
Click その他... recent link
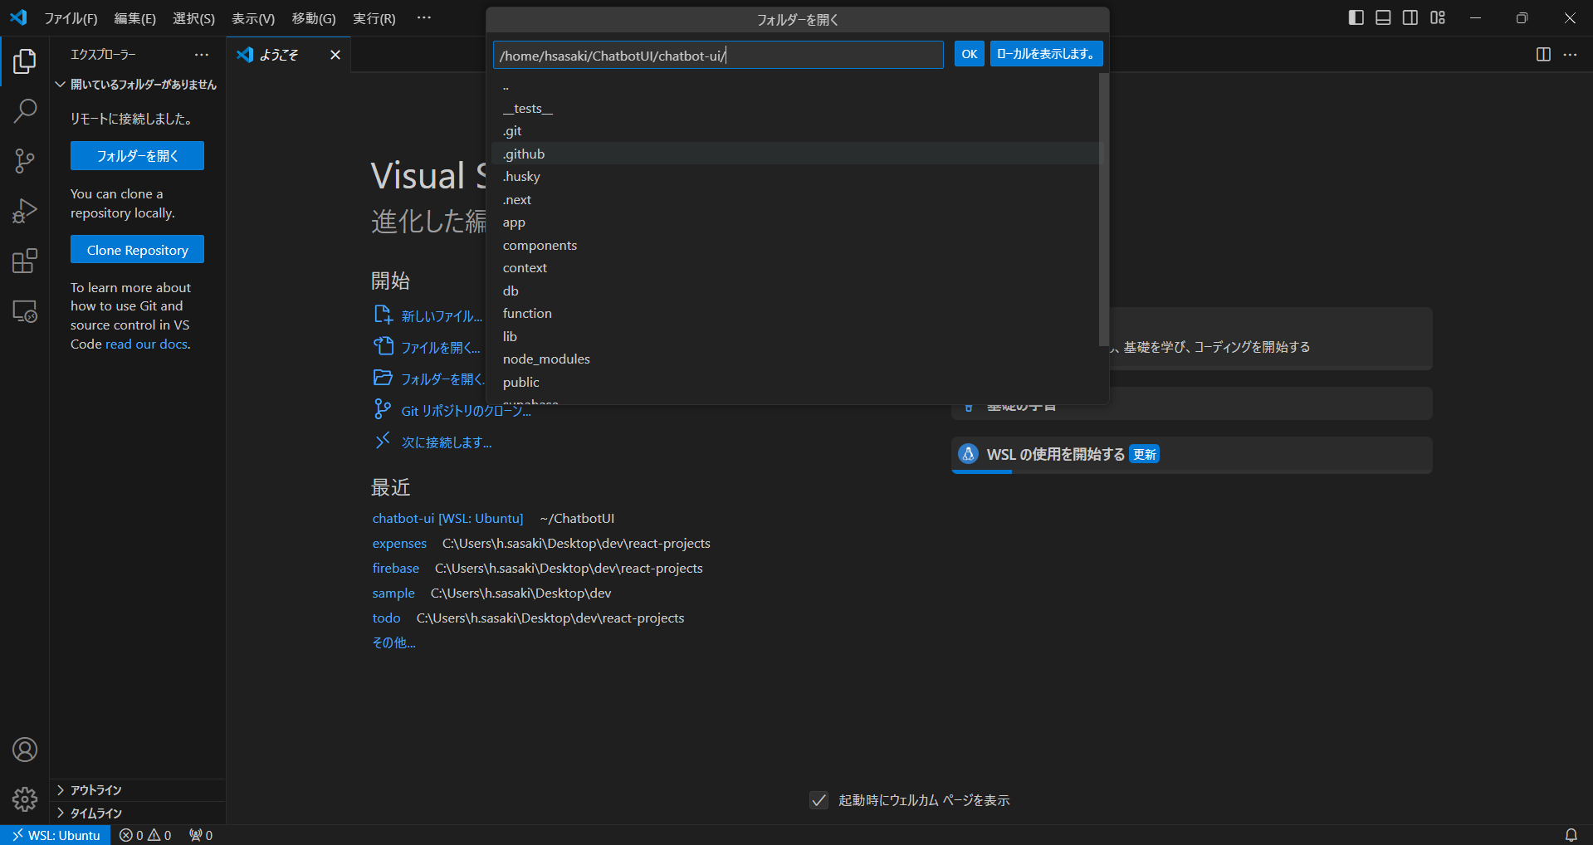pos(393,642)
